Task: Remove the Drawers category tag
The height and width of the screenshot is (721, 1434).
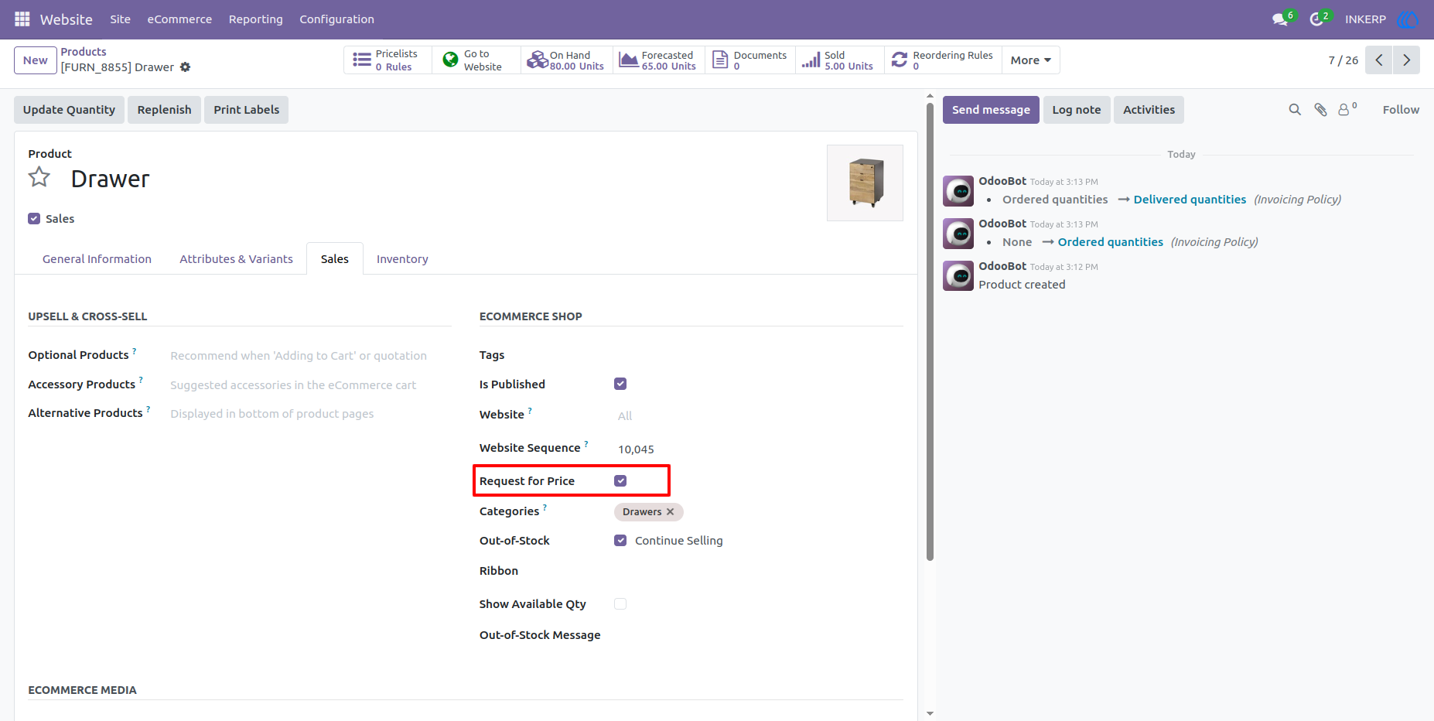Action: pos(671,512)
